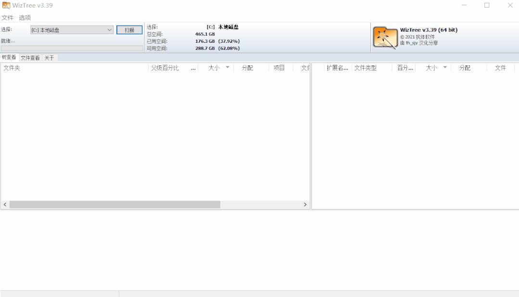Image resolution: width=519 pixels, height=297 pixels.
Task: Click the right arrow of the horizontal scrollbar
Action: pyautogui.click(x=305, y=204)
